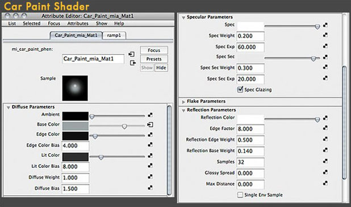This screenshot has height=207, width=351.
Task: Click the Diffuse Parameters panel scrollbar
Action: point(169,150)
